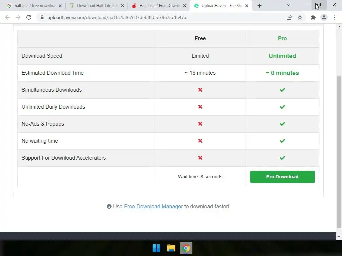This screenshot has height=256, width=342.
Task: Click the '~ 0 minutes' Pro estimate
Action: coord(282,73)
